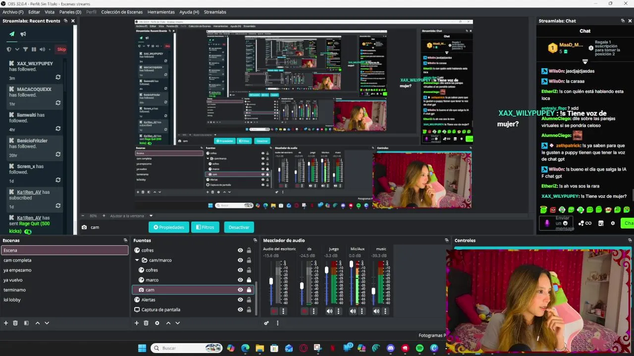Open Spotify from the taskbar

[420, 348]
